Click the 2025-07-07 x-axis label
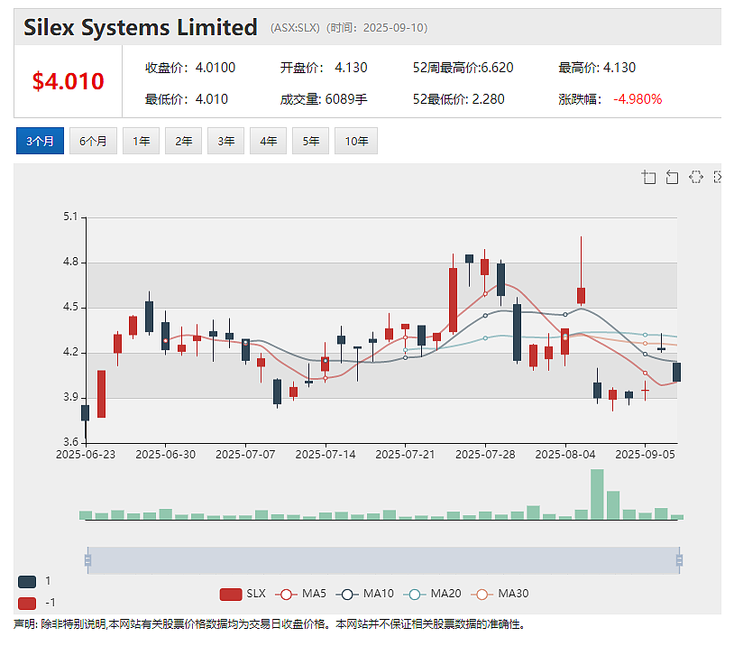 (245, 455)
